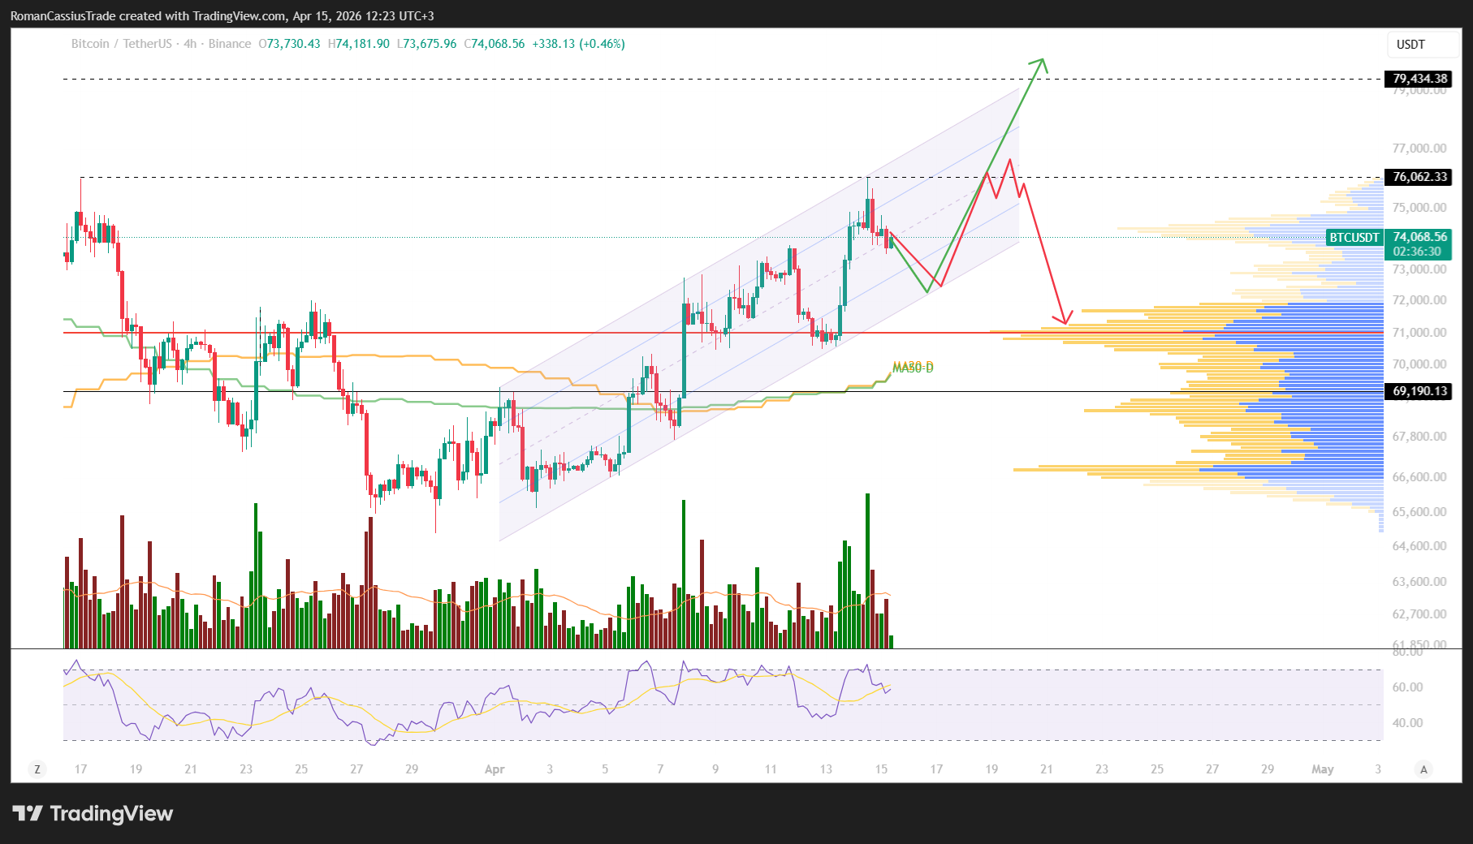1473x844 pixels.
Task: Open the TradingView logo link
Action: pyautogui.click(x=93, y=813)
